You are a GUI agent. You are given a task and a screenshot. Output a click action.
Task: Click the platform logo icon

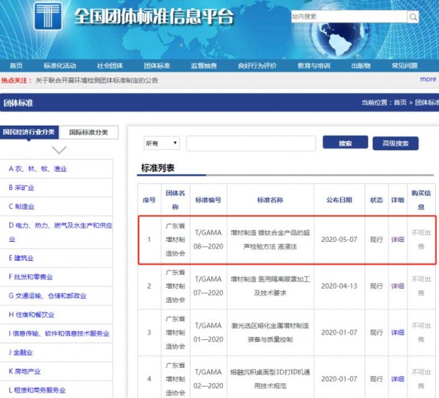pos(48,16)
